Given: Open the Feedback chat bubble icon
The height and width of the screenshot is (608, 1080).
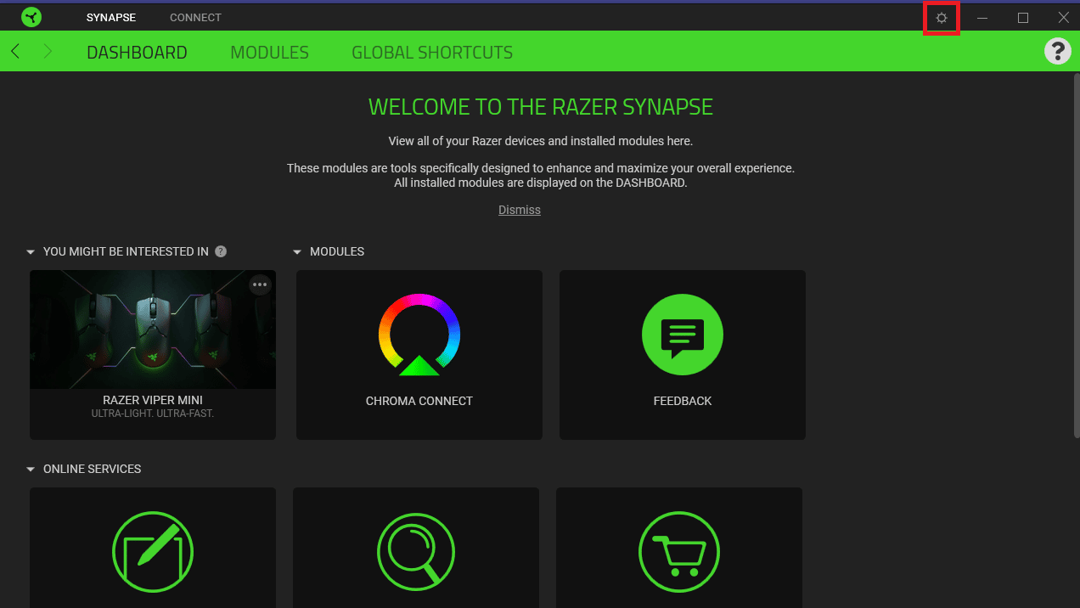Looking at the screenshot, I should tap(683, 335).
